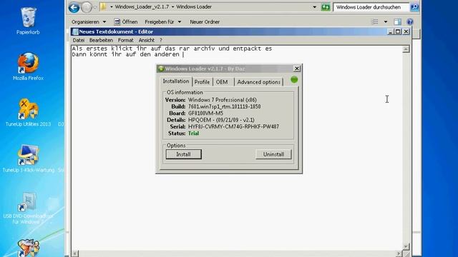Click the Windows Loader durchsuchen search field
458x257 pixels.
point(371,7)
